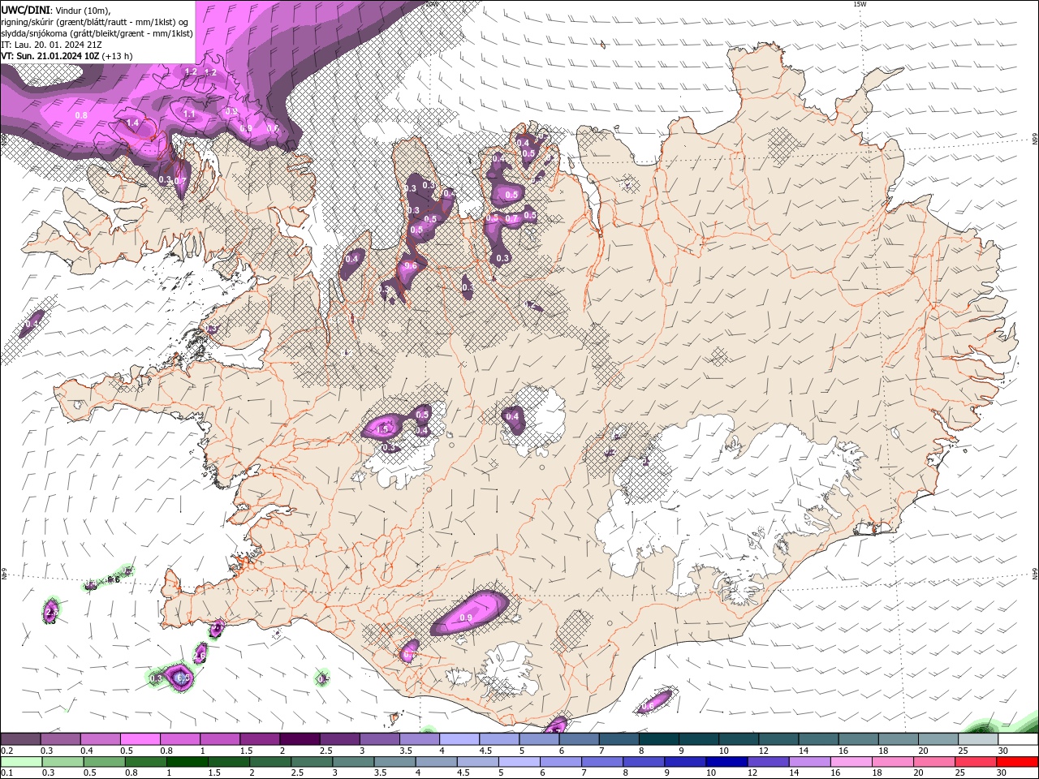Click the UWC/DINI title text
Screen dimensions: 1039x779
24,10
